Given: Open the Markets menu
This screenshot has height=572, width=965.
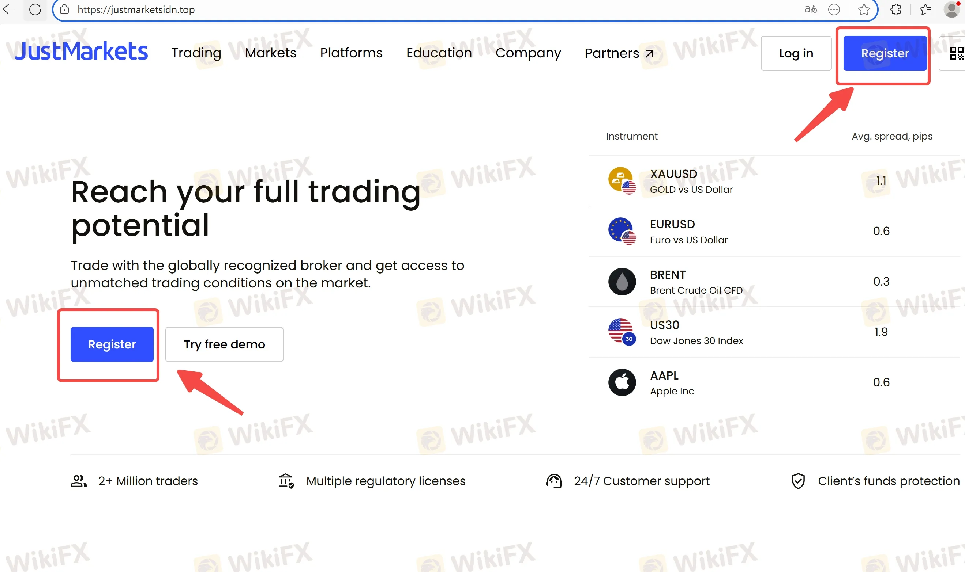Looking at the screenshot, I should pos(271,53).
